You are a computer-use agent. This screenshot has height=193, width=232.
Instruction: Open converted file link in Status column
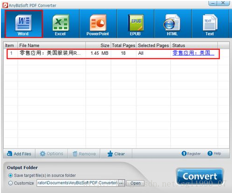coord(193,53)
